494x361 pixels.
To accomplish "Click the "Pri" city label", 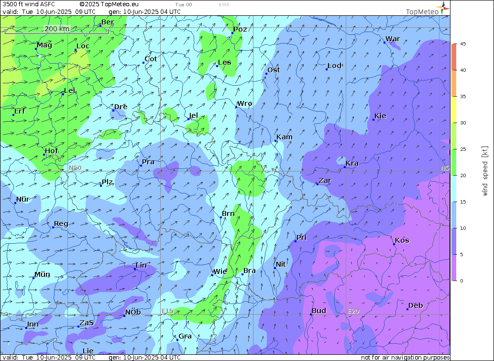I will [x=301, y=237].
